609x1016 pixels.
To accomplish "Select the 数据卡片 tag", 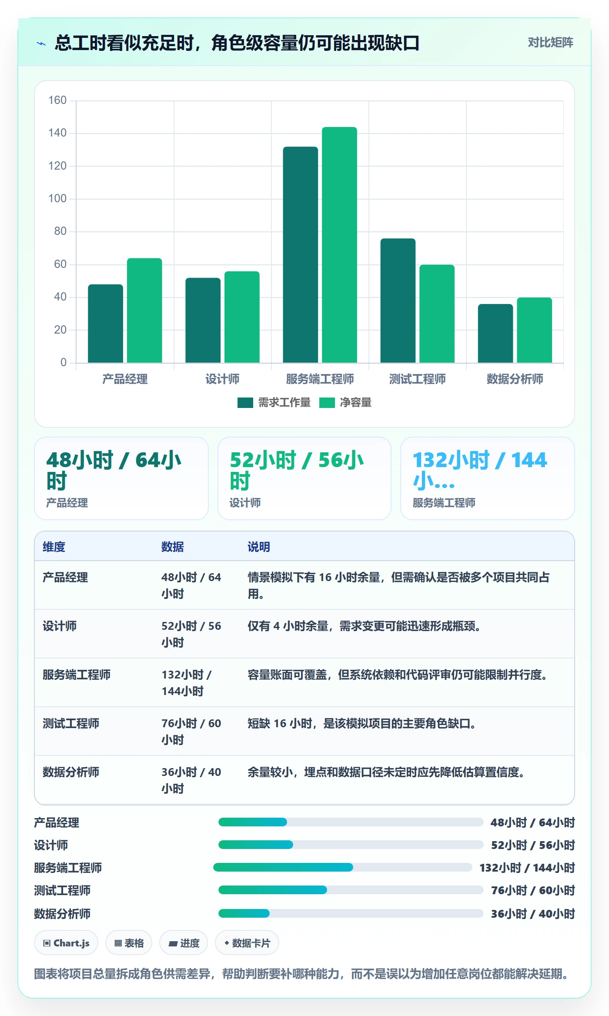I will (247, 942).
